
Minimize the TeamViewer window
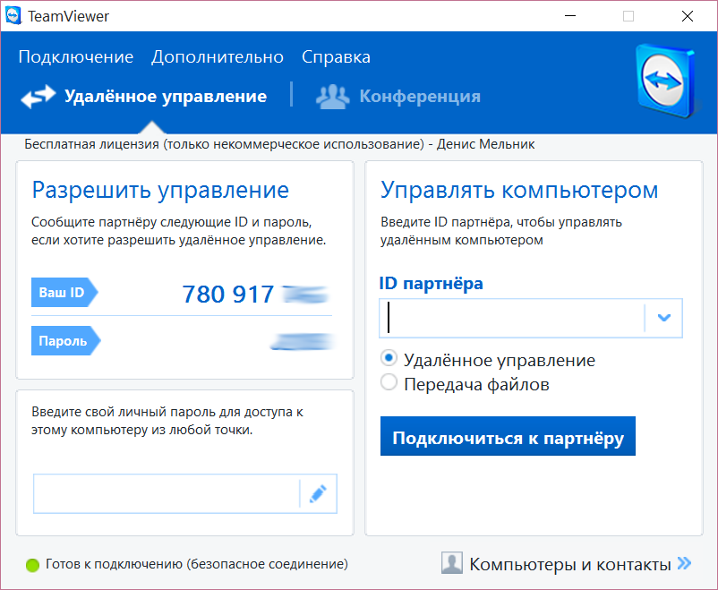[x=570, y=16]
